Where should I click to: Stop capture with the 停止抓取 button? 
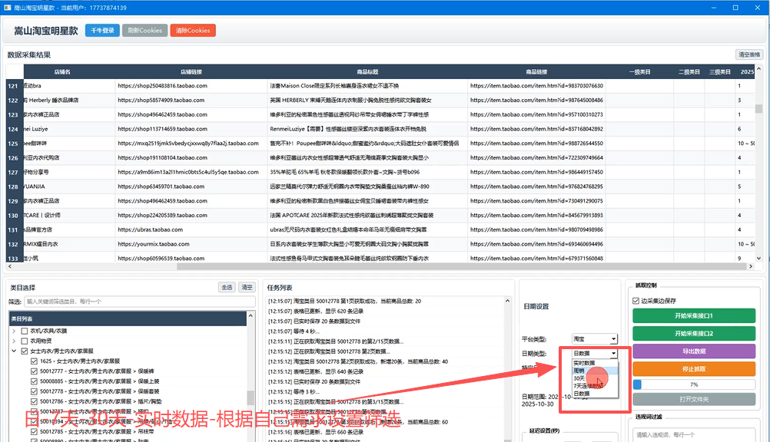pos(694,369)
